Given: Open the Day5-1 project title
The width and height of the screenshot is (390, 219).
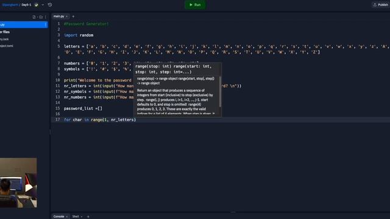Looking at the screenshot, I should 26,5.
